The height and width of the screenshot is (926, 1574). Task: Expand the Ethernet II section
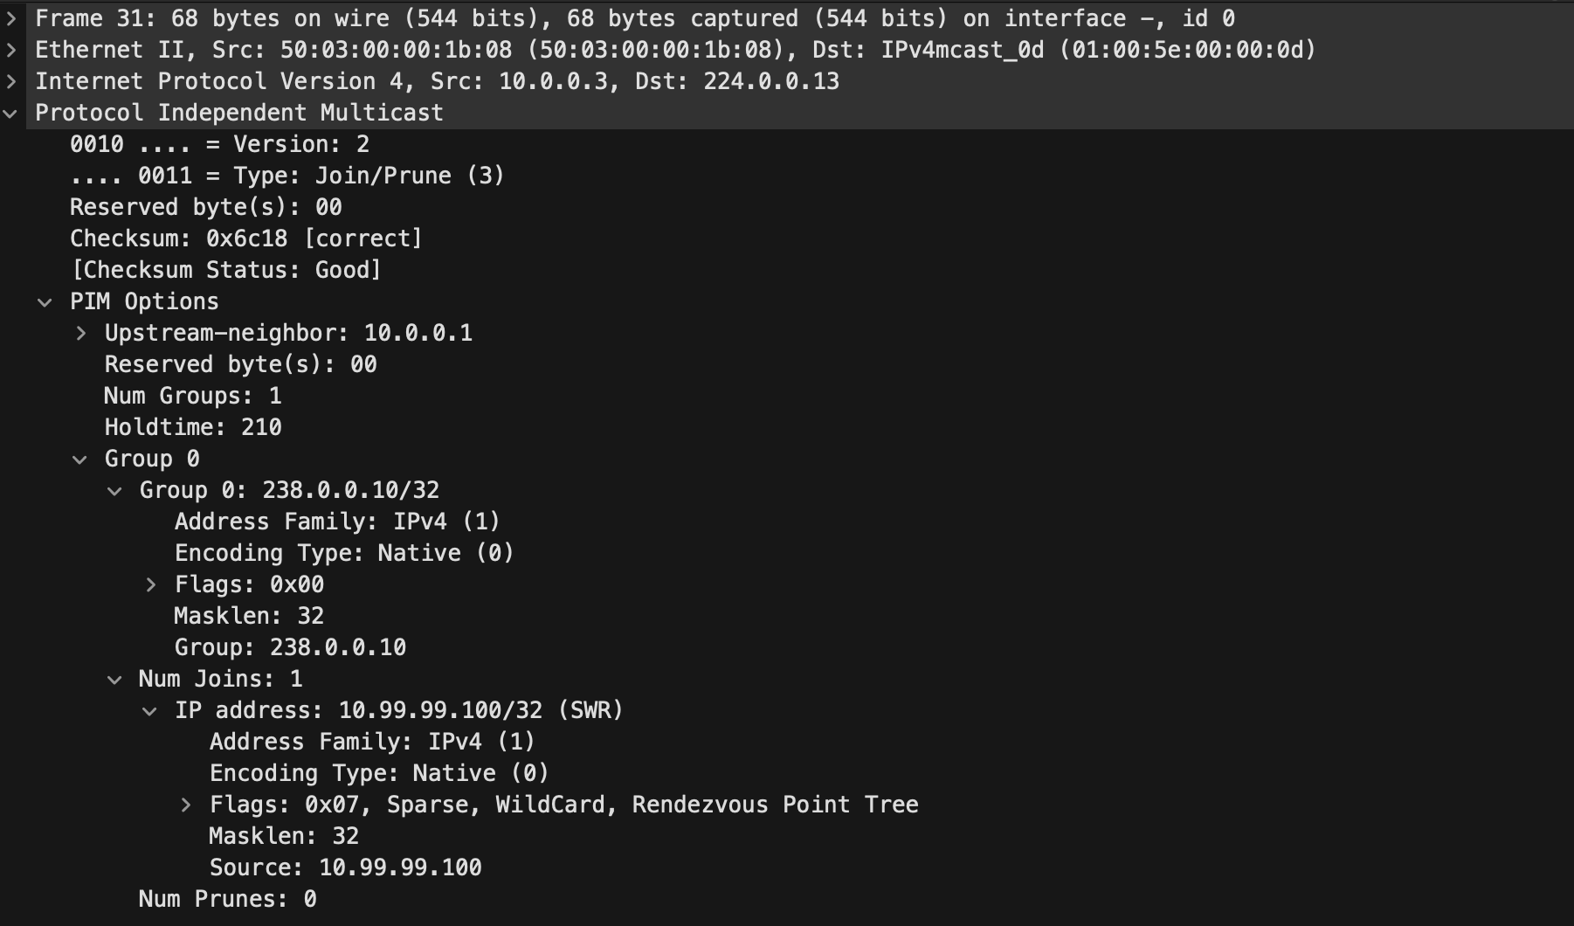(11, 50)
